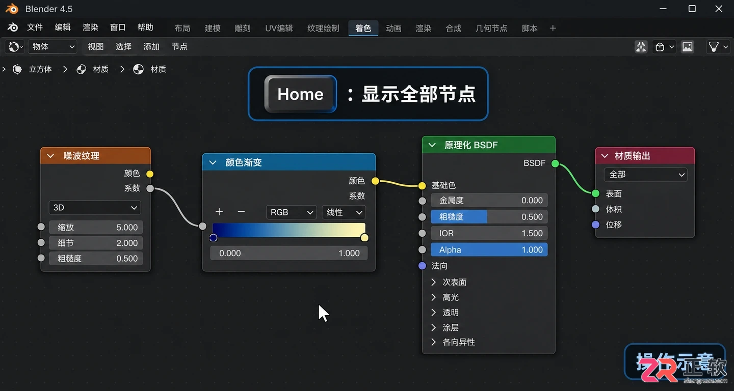Open the material slot dropdown icon
Image resolution: width=734 pixels, height=391 pixels.
tap(665, 47)
